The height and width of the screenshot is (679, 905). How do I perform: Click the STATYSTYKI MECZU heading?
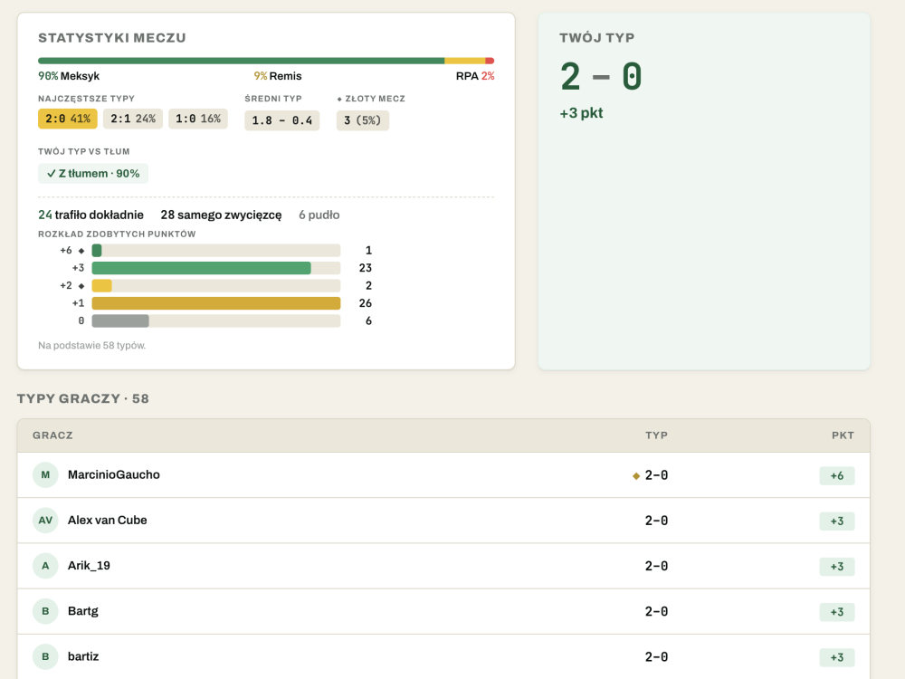pos(112,38)
